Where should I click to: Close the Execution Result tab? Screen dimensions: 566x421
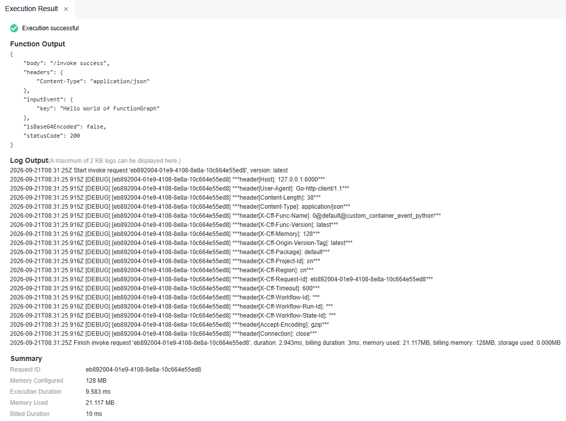click(x=66, y=9)
